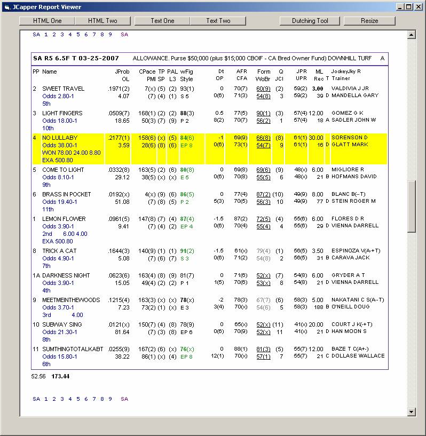Click the total value 173.44
Image resolution: width=426 pixels, height=436 pixels.
pyautogui.click(x=60, y=376)
